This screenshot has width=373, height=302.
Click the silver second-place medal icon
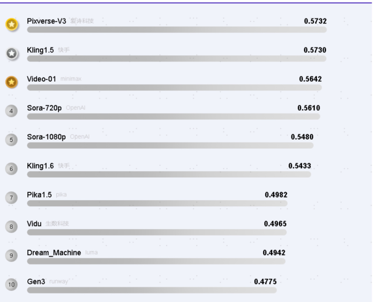coord(12,53)
